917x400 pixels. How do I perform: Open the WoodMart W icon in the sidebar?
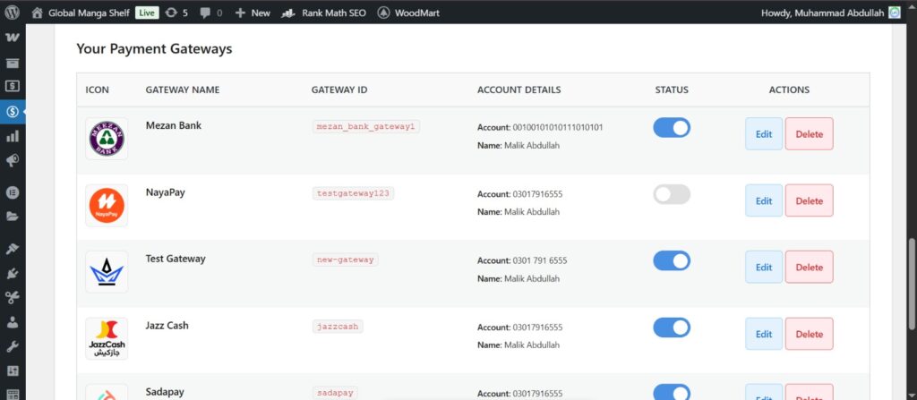coord(13,38)
